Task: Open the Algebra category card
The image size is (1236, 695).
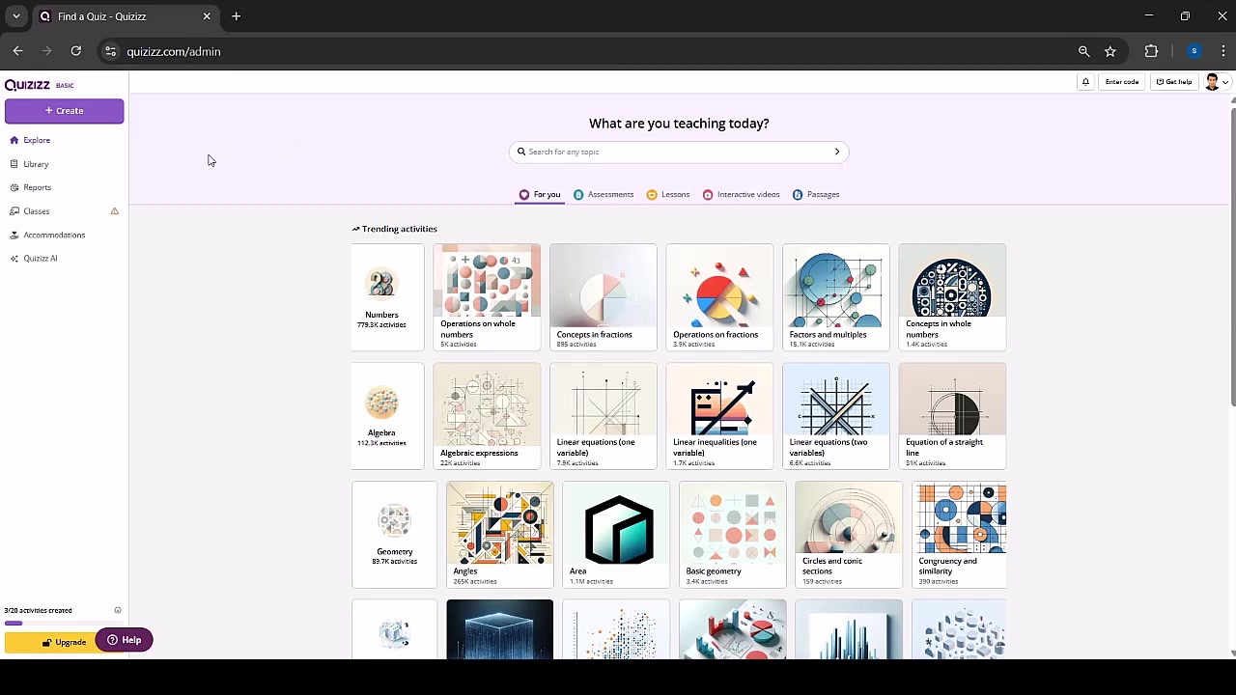Action: (387, 416)
